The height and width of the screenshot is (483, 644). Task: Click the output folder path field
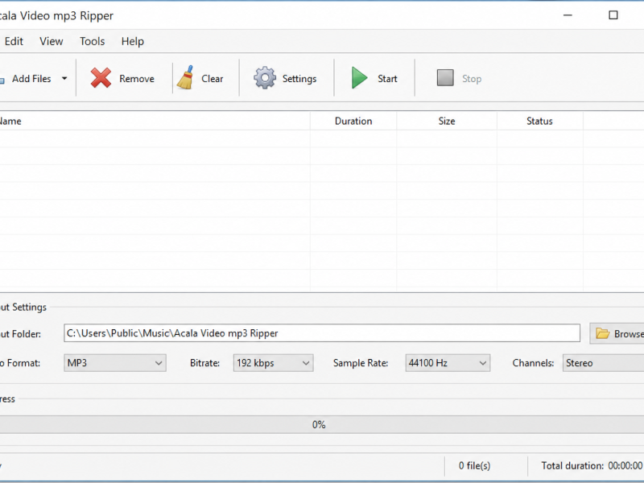[322, 333]
